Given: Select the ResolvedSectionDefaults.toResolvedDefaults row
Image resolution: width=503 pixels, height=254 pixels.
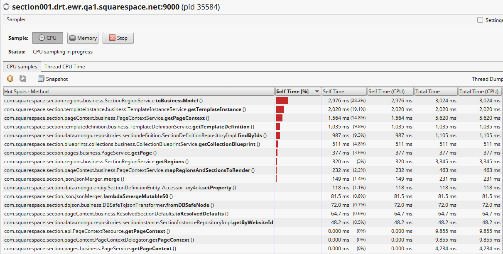Looking at the screenshot, I should pyautogui.click(x=253, y=213).
